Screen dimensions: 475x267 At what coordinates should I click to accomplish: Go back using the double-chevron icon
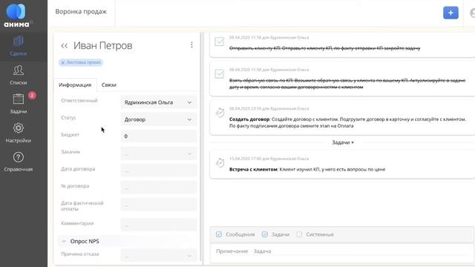click(x=64, y=46)
